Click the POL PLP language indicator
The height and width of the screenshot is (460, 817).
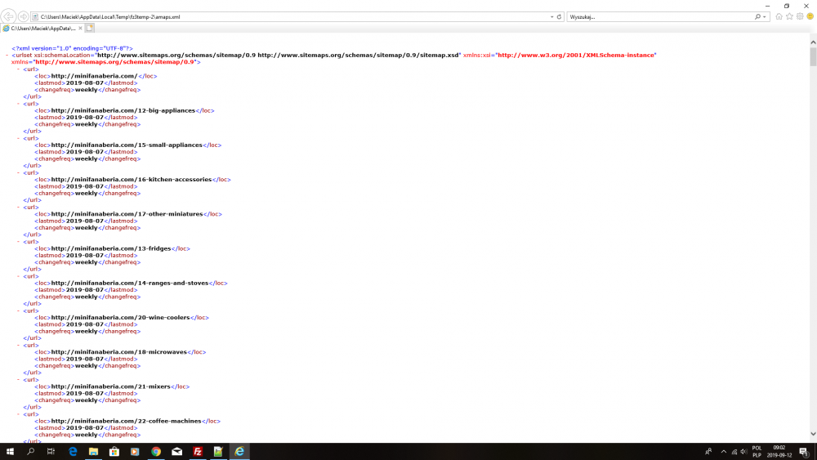point(757,452)
